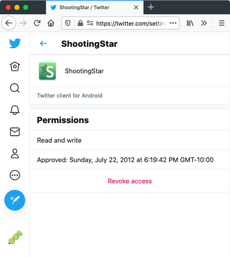Viewport: 230px width, 257px height.
Task: Click the Twitter bird logo in sidebar
Action: pyautogui.click(x=15, y=43)
